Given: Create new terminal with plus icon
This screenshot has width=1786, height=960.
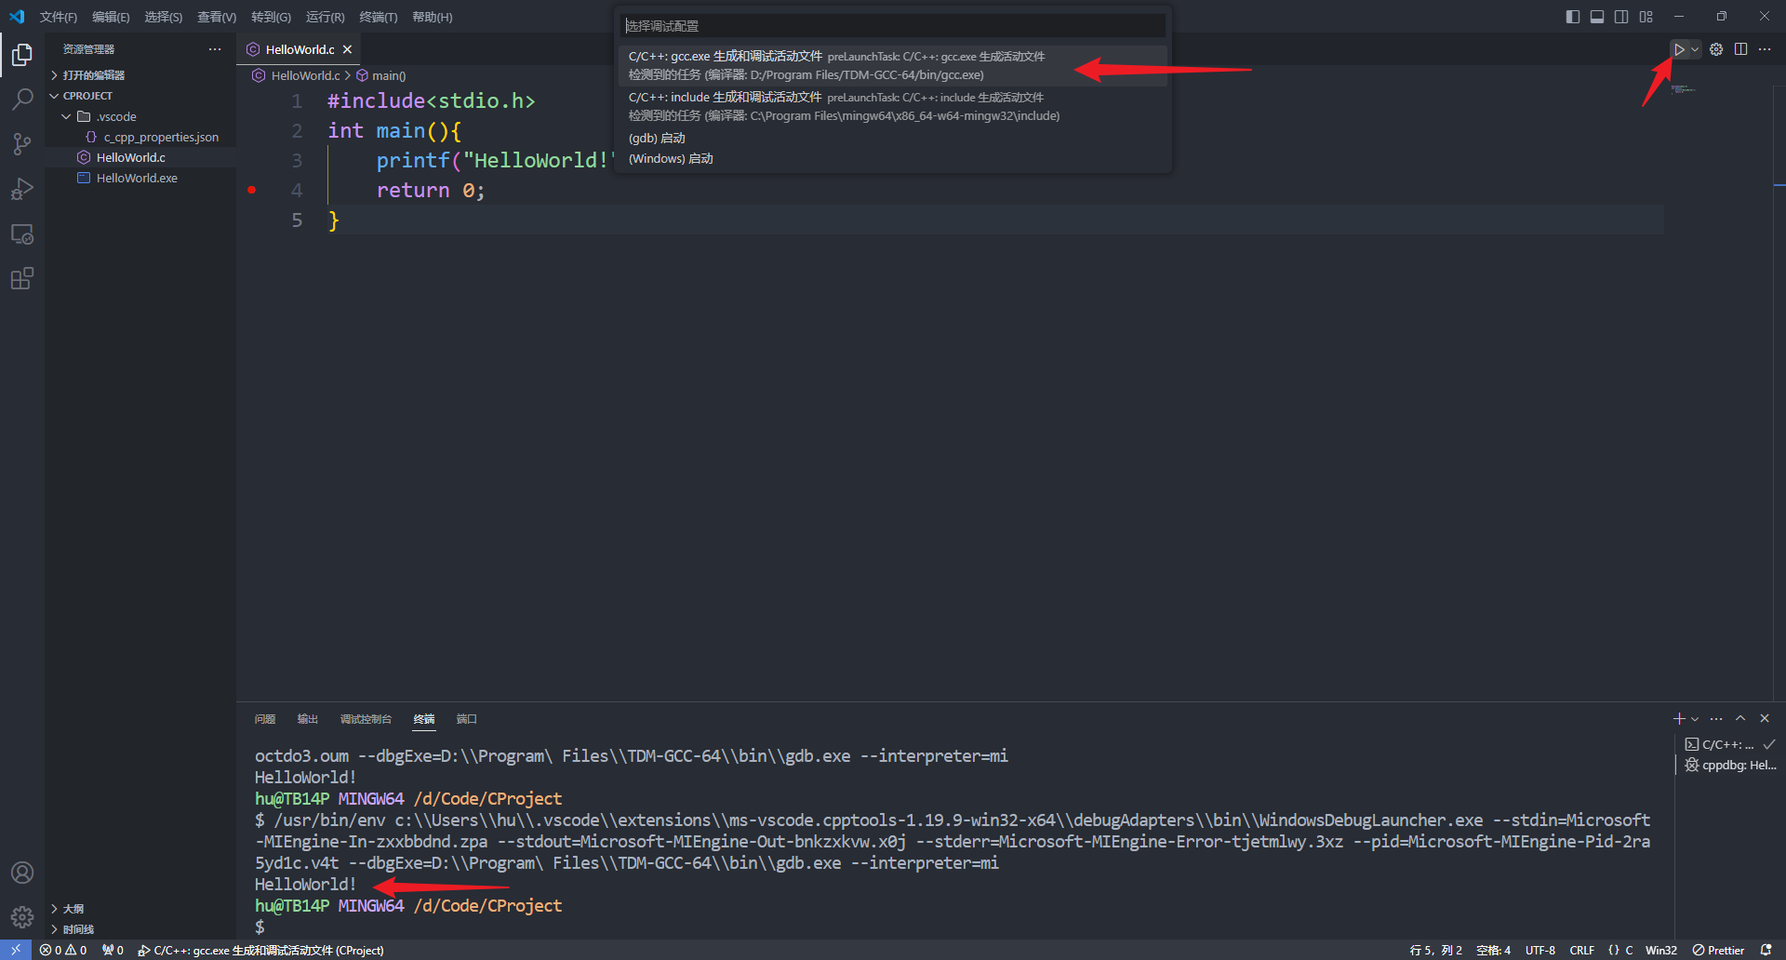Looking at the screenshot, I should point(1679,719).
